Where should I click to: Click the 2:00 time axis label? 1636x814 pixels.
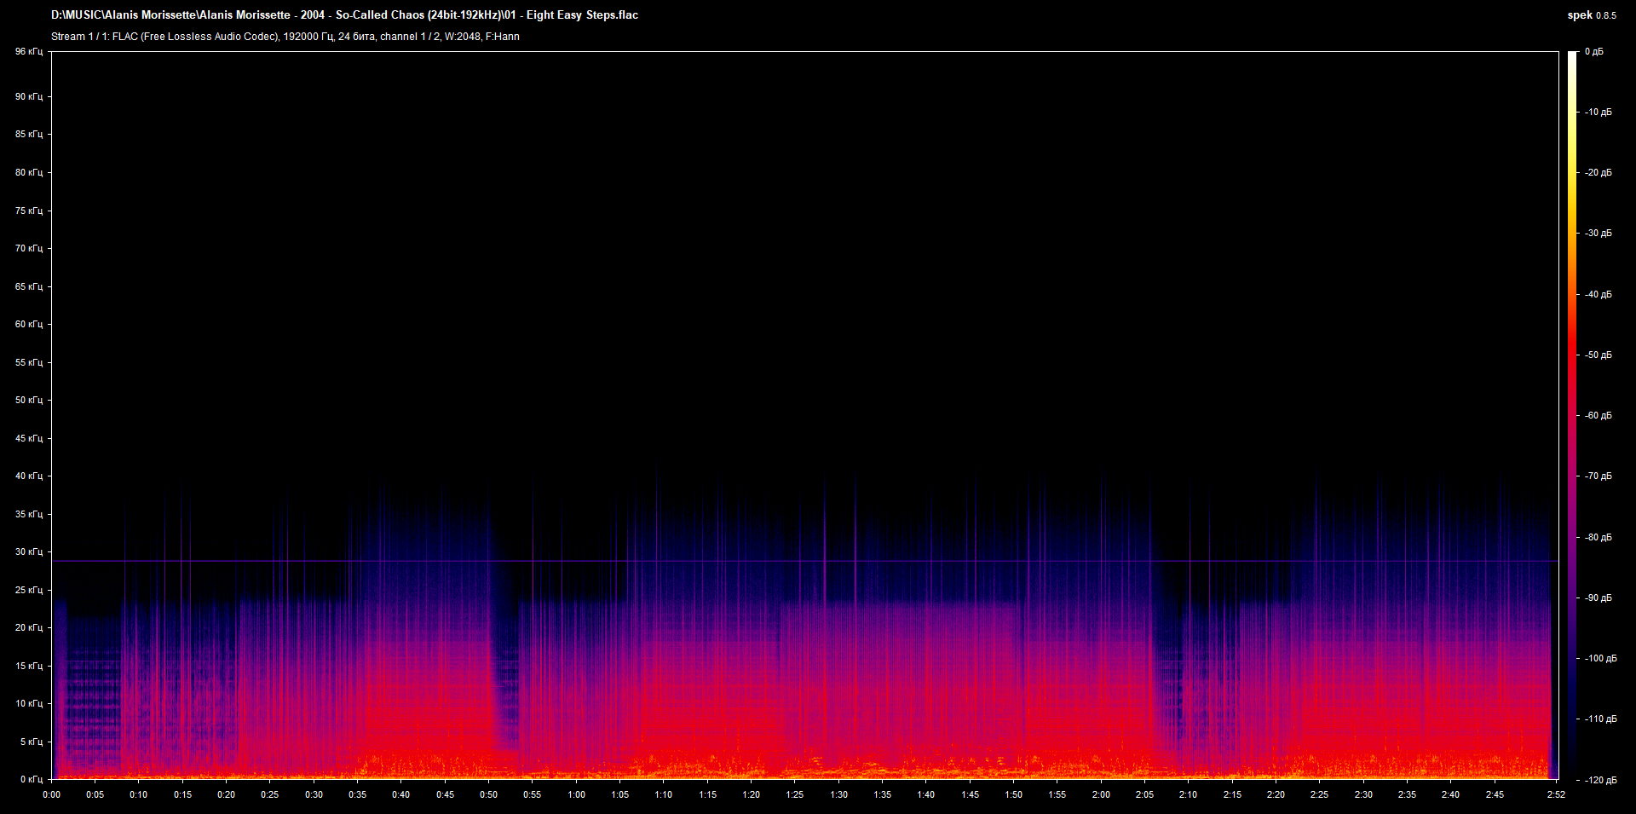tap(1101, 794)
